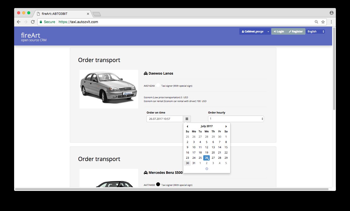This screenshot has height=211, width=350.
Task: Open the Order hourly dropdown
Action: (236, 119)
